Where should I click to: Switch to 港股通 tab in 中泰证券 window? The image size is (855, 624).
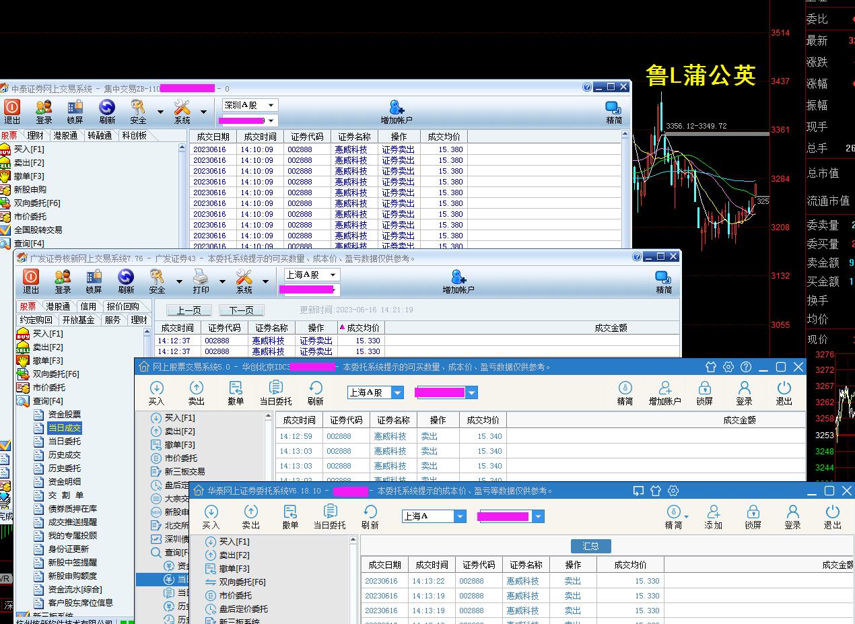(65, 135)
